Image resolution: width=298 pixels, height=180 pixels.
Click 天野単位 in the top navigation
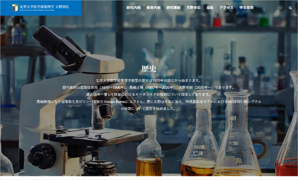[193, 8]
